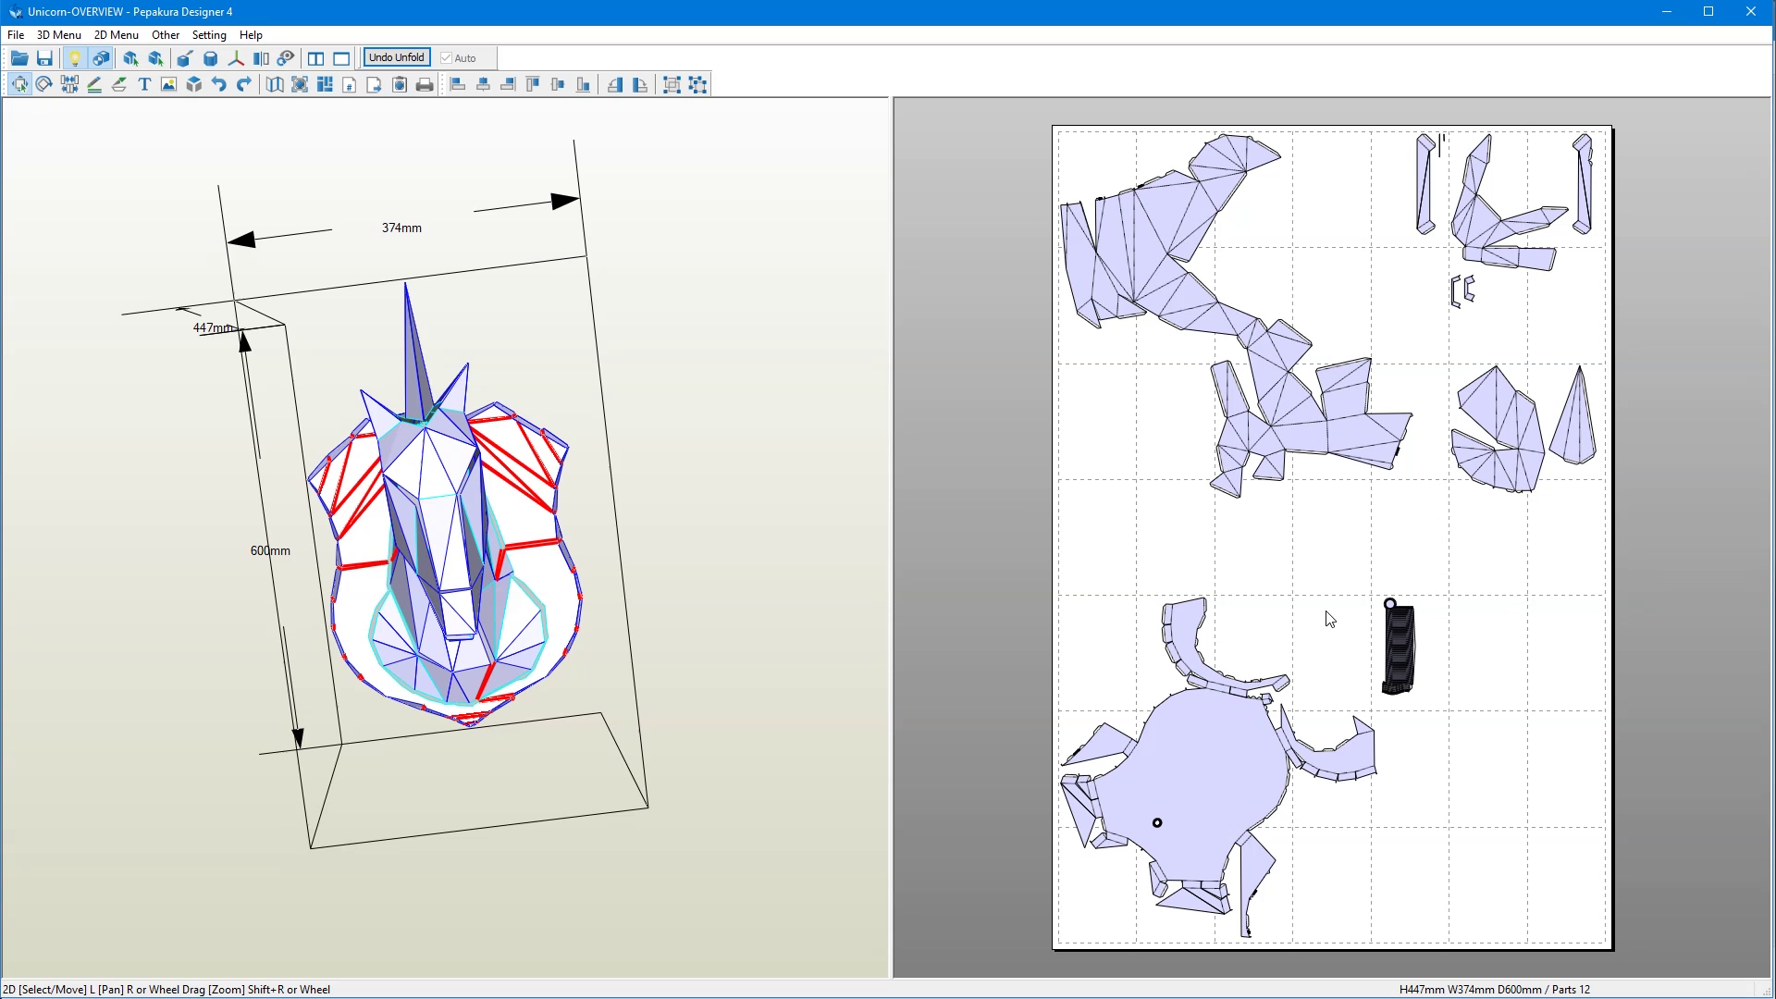Image resolution: width=1776 pixels, height=999 pixels.
Task: Click the mirror/flip model icon
Action: click(261, 58)
